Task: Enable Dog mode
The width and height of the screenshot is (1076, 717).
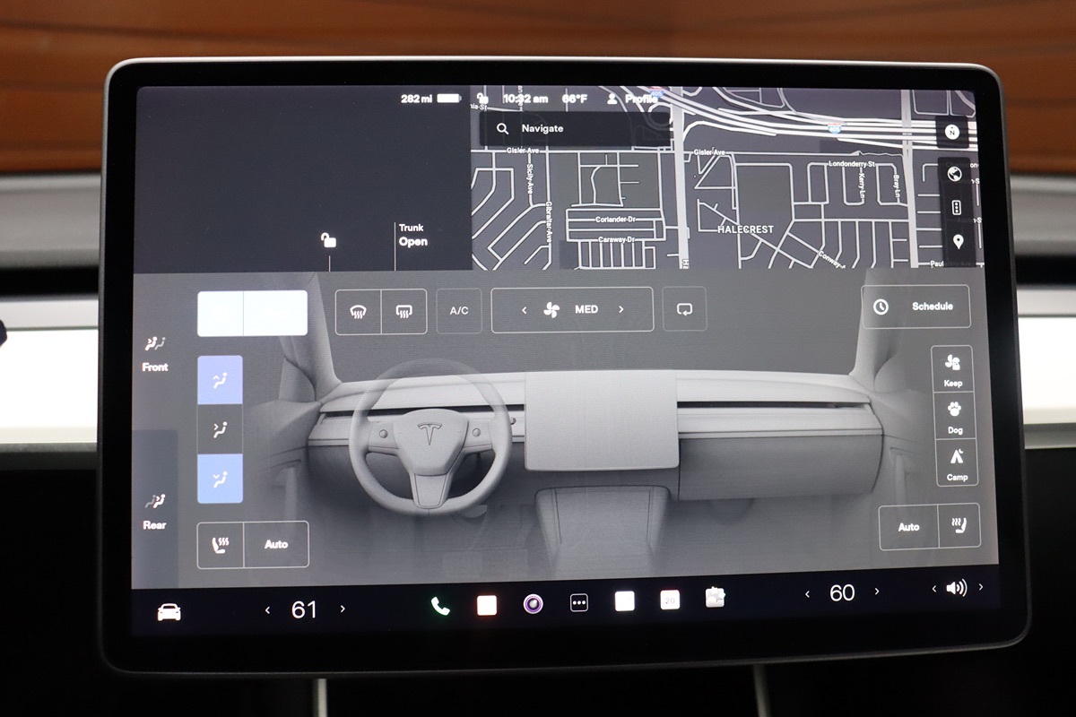Action: pyautogui.click(x=954, y=417)
